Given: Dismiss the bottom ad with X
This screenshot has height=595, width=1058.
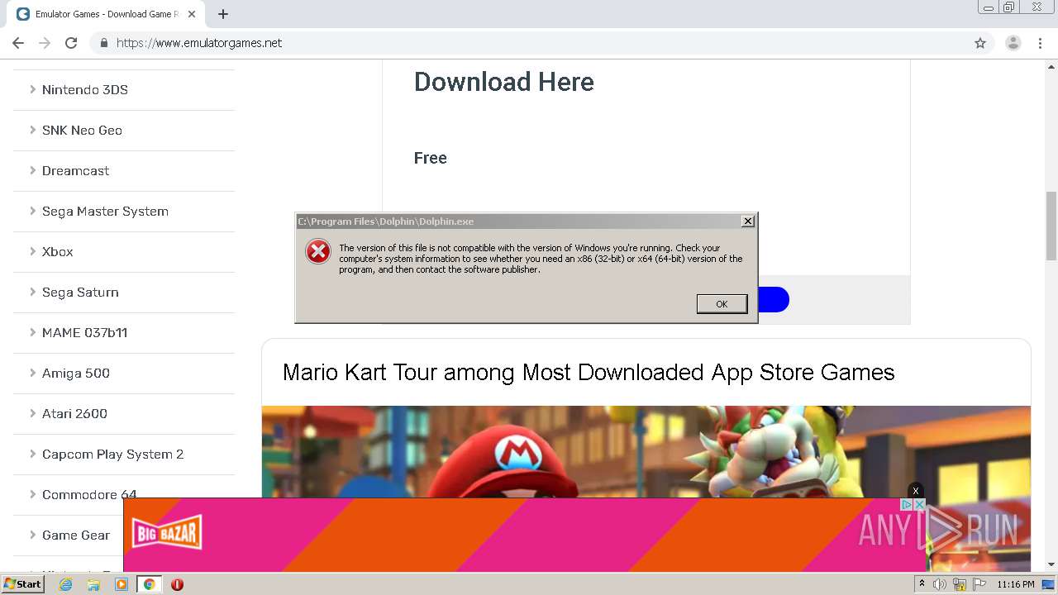Looking at the screenshot, I should pos(915,491).
